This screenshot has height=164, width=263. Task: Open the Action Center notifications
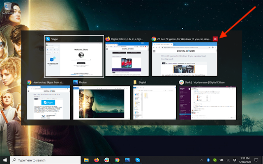click(x=257, y=160)
